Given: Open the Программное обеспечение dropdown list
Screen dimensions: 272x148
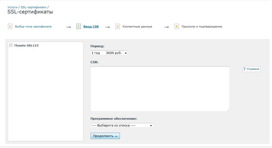Looking at the screenshot, I should (122, 125).
